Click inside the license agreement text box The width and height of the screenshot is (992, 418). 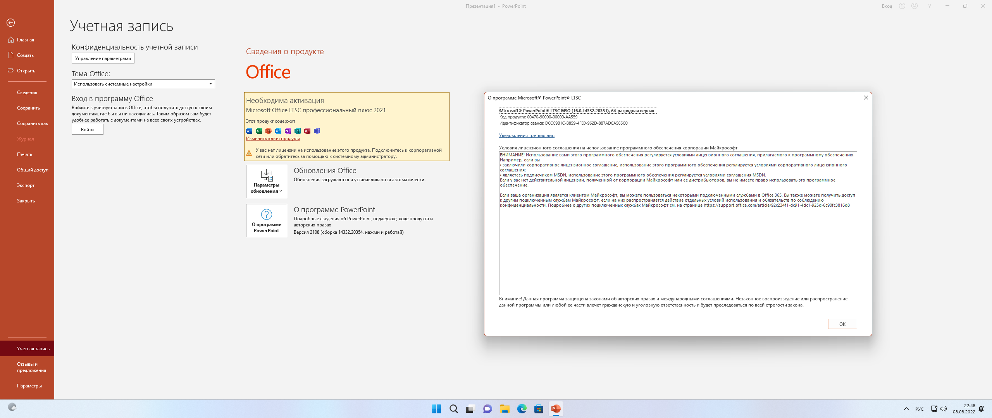point(678,223)
